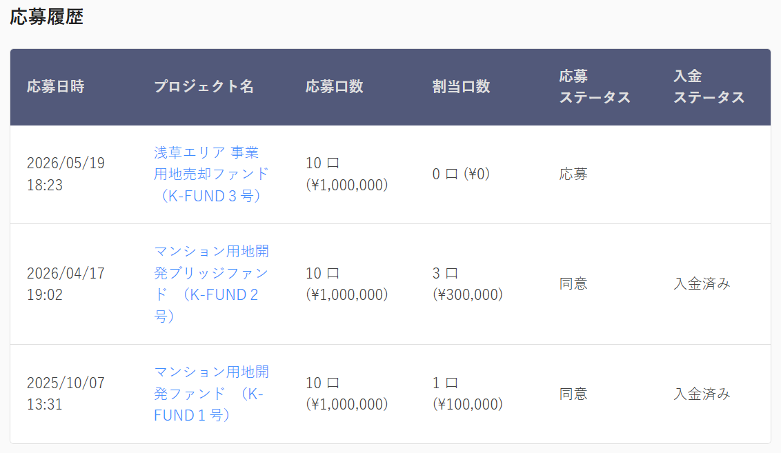The height and width of the screenshot is (453, 781).
Task: Click the 1口 (¥100,000) allocation cell
Action: click(468, 394)
